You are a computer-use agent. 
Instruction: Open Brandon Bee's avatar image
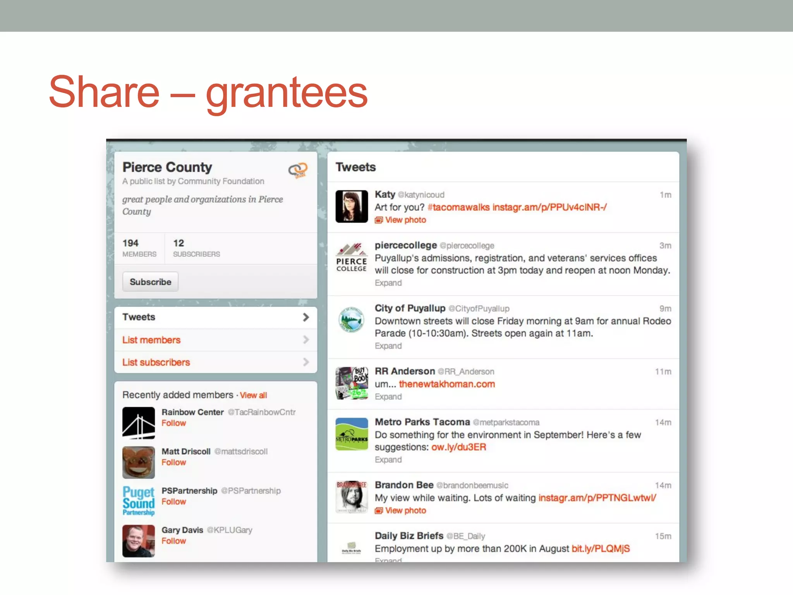pos(352,497)
